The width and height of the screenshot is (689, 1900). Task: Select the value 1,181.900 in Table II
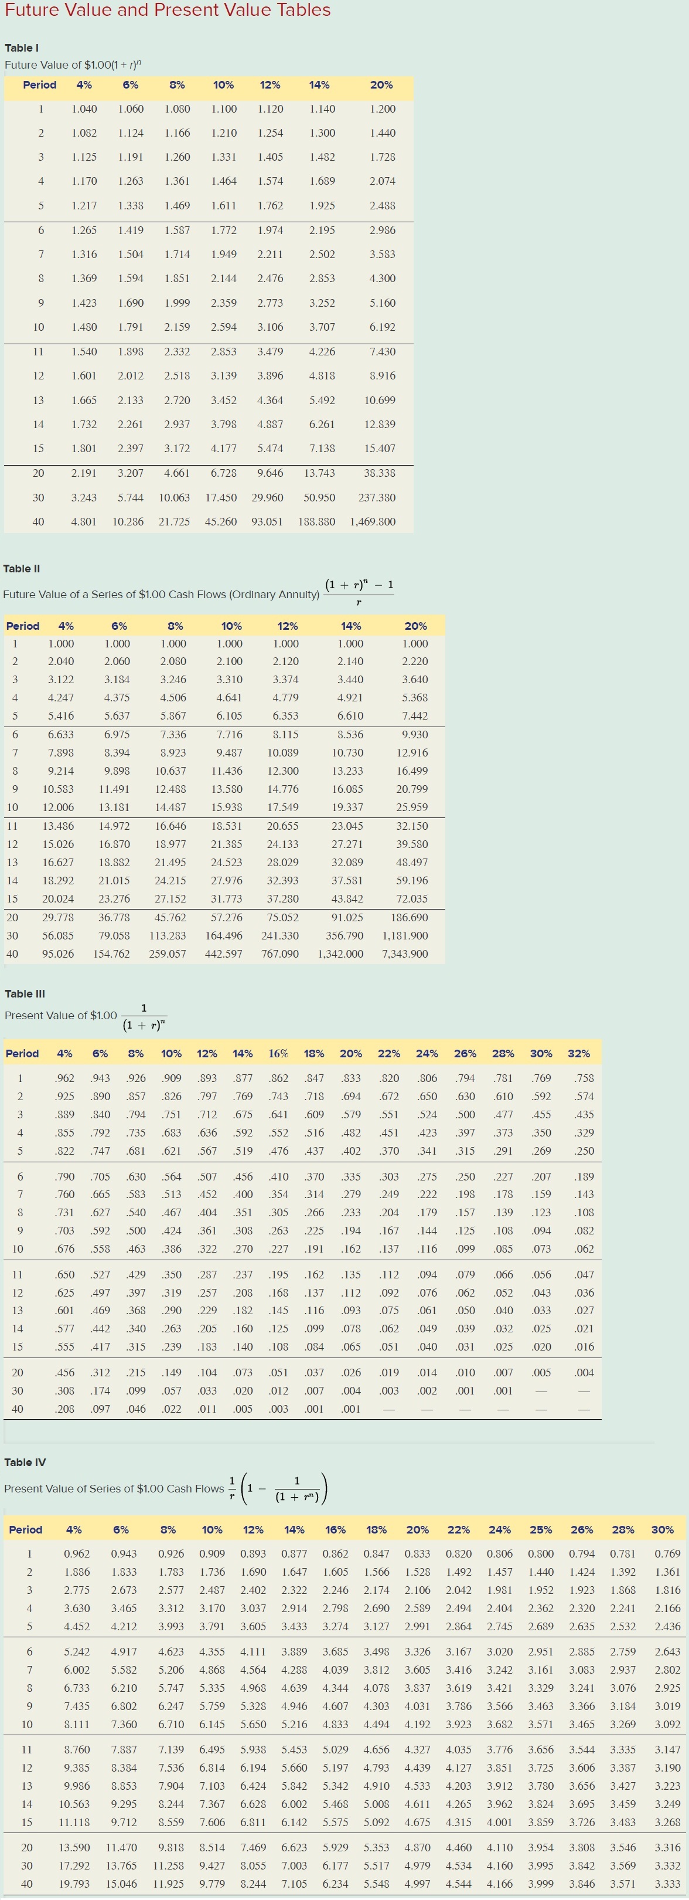(405, 935)
